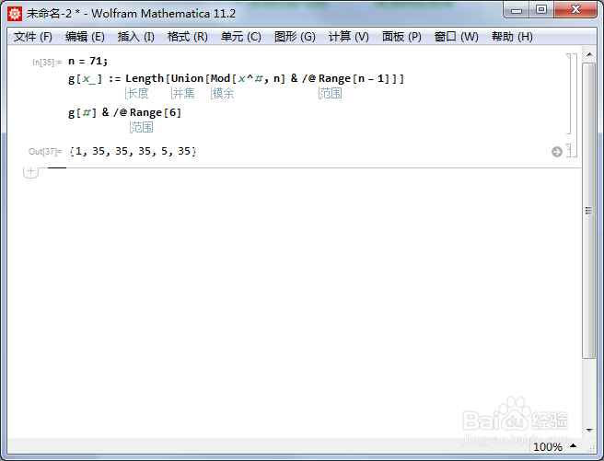Click 'Range[n - 1]' in definition
This screenshot has width=604, height=461.
(x=356, y=79)
